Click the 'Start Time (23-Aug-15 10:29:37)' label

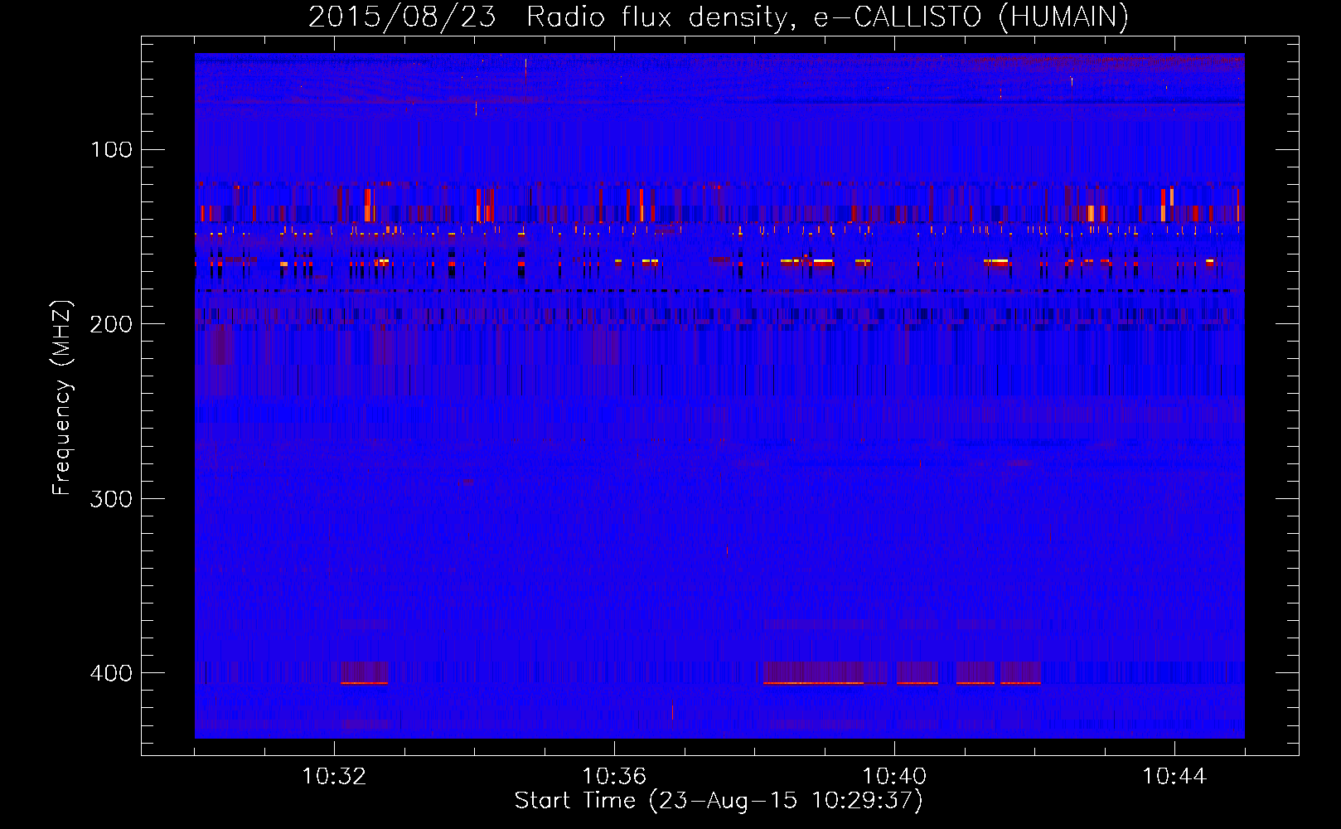coord(719,801)
